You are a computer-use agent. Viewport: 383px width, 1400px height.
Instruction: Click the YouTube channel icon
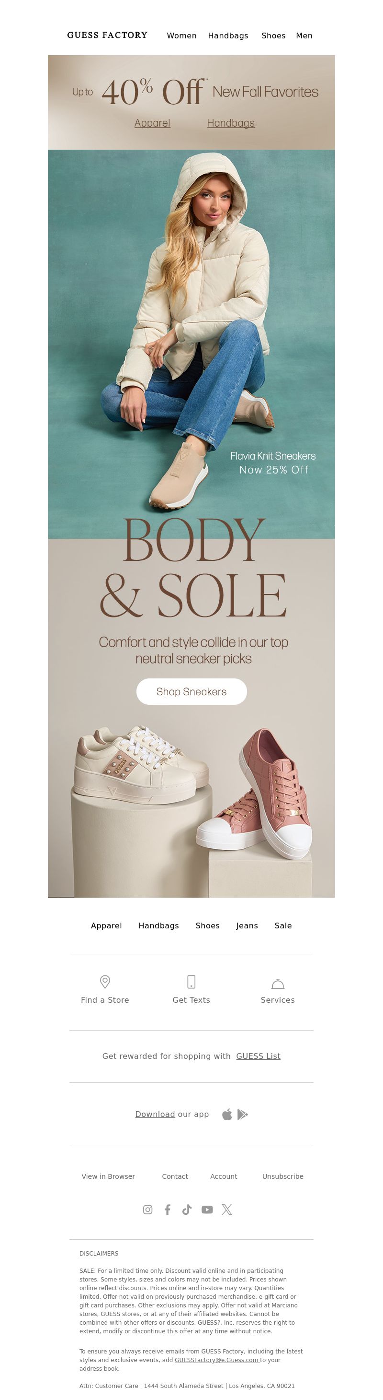(207, 1209)
